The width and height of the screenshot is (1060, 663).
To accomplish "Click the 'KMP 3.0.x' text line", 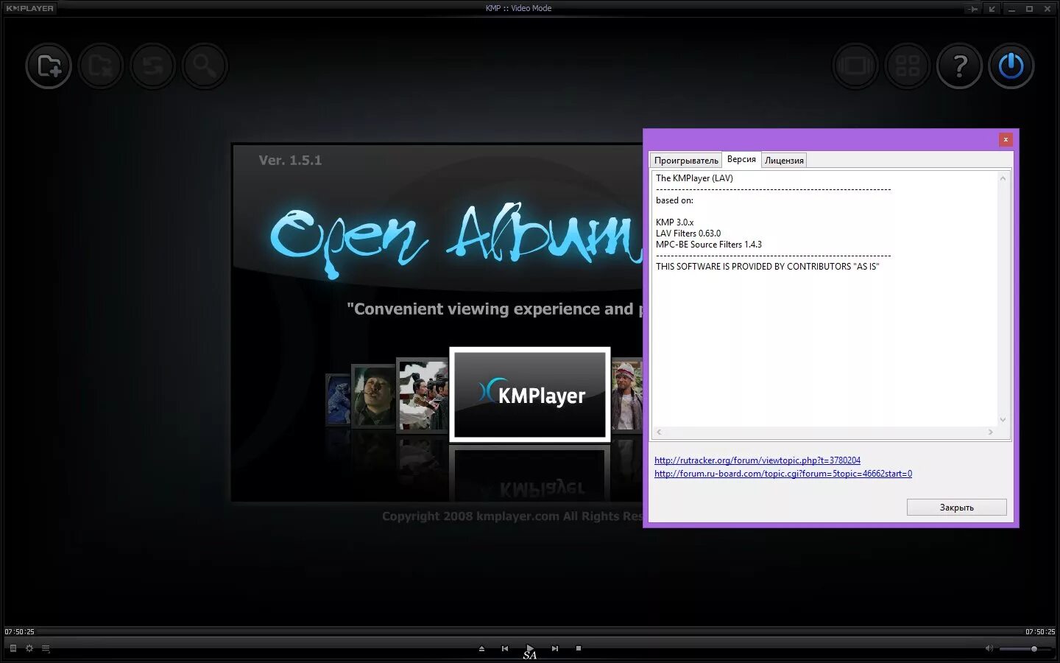I will coord(674,222).
